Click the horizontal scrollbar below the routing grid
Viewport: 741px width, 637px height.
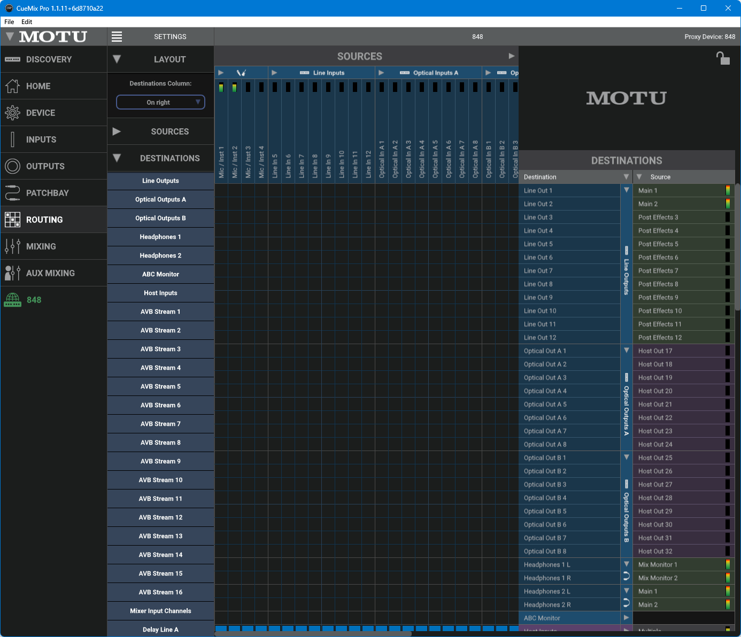(313, 634)
